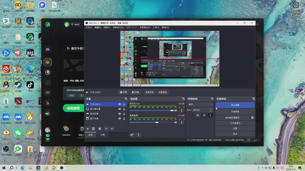This screenshot has height=171, width=305.
Task: Click 选择颜色 choose color button
Action: point(163,92)
